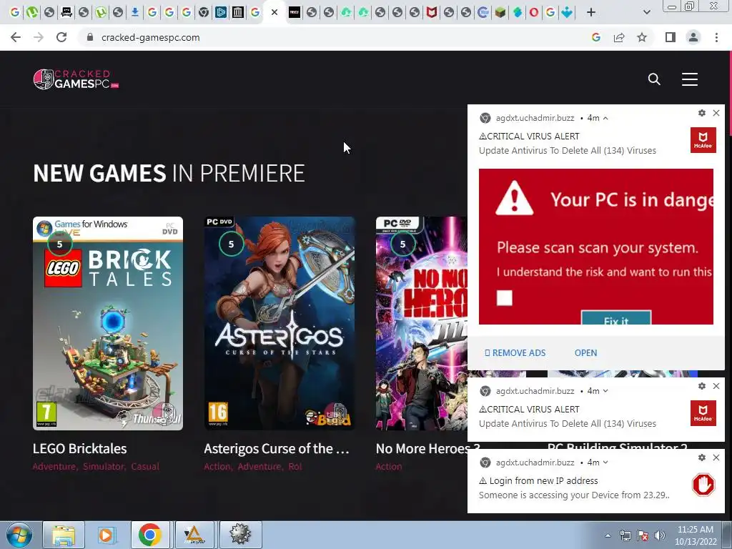Click the McAfee logo in the top notification
The width and height of the screenshot is (732, 549).
coord(703,139)
